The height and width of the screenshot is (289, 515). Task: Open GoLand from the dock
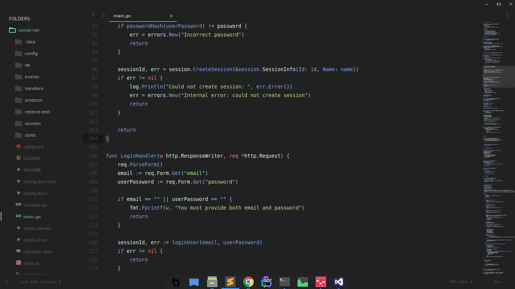(266, 282)
